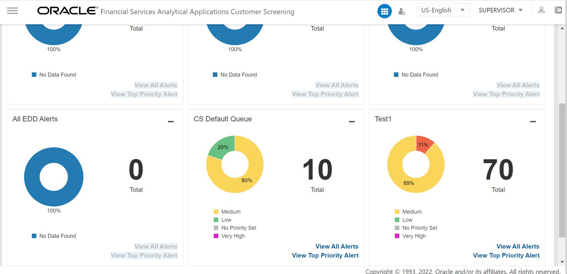567x274 pixels.
Task: Toggle No Priority Set swatch in Test1 card
Action: [397, 228]
